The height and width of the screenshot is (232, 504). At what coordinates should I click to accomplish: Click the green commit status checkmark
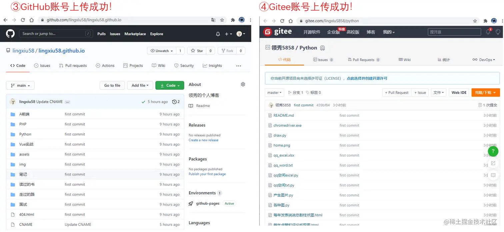point(143,102)
